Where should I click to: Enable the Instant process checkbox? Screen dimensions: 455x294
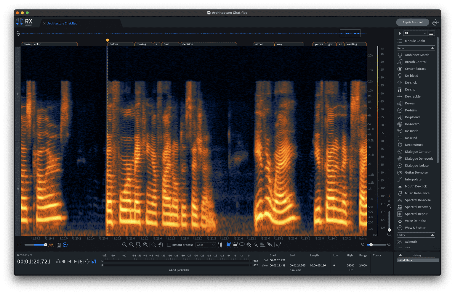(x=169, y=245)
